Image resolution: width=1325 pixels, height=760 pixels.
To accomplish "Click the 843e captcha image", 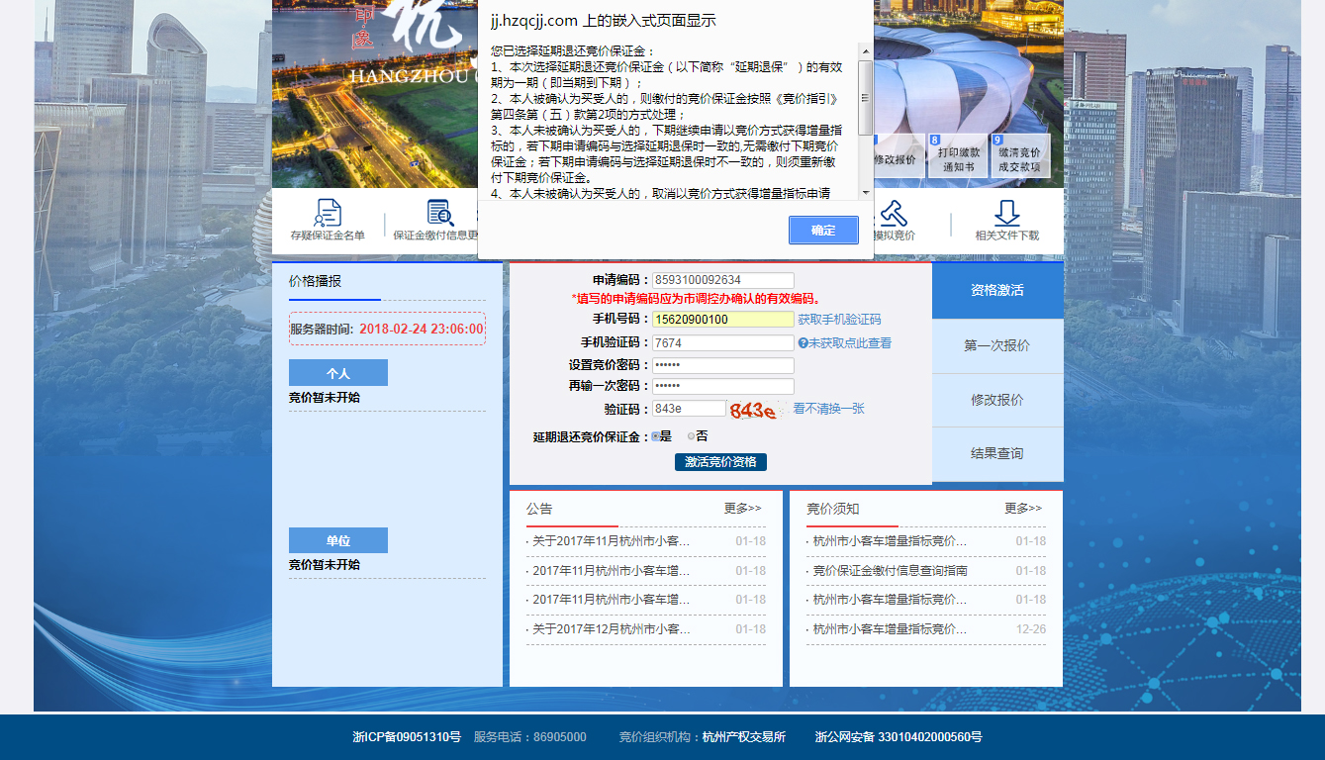I will click(x=755, y=410).
